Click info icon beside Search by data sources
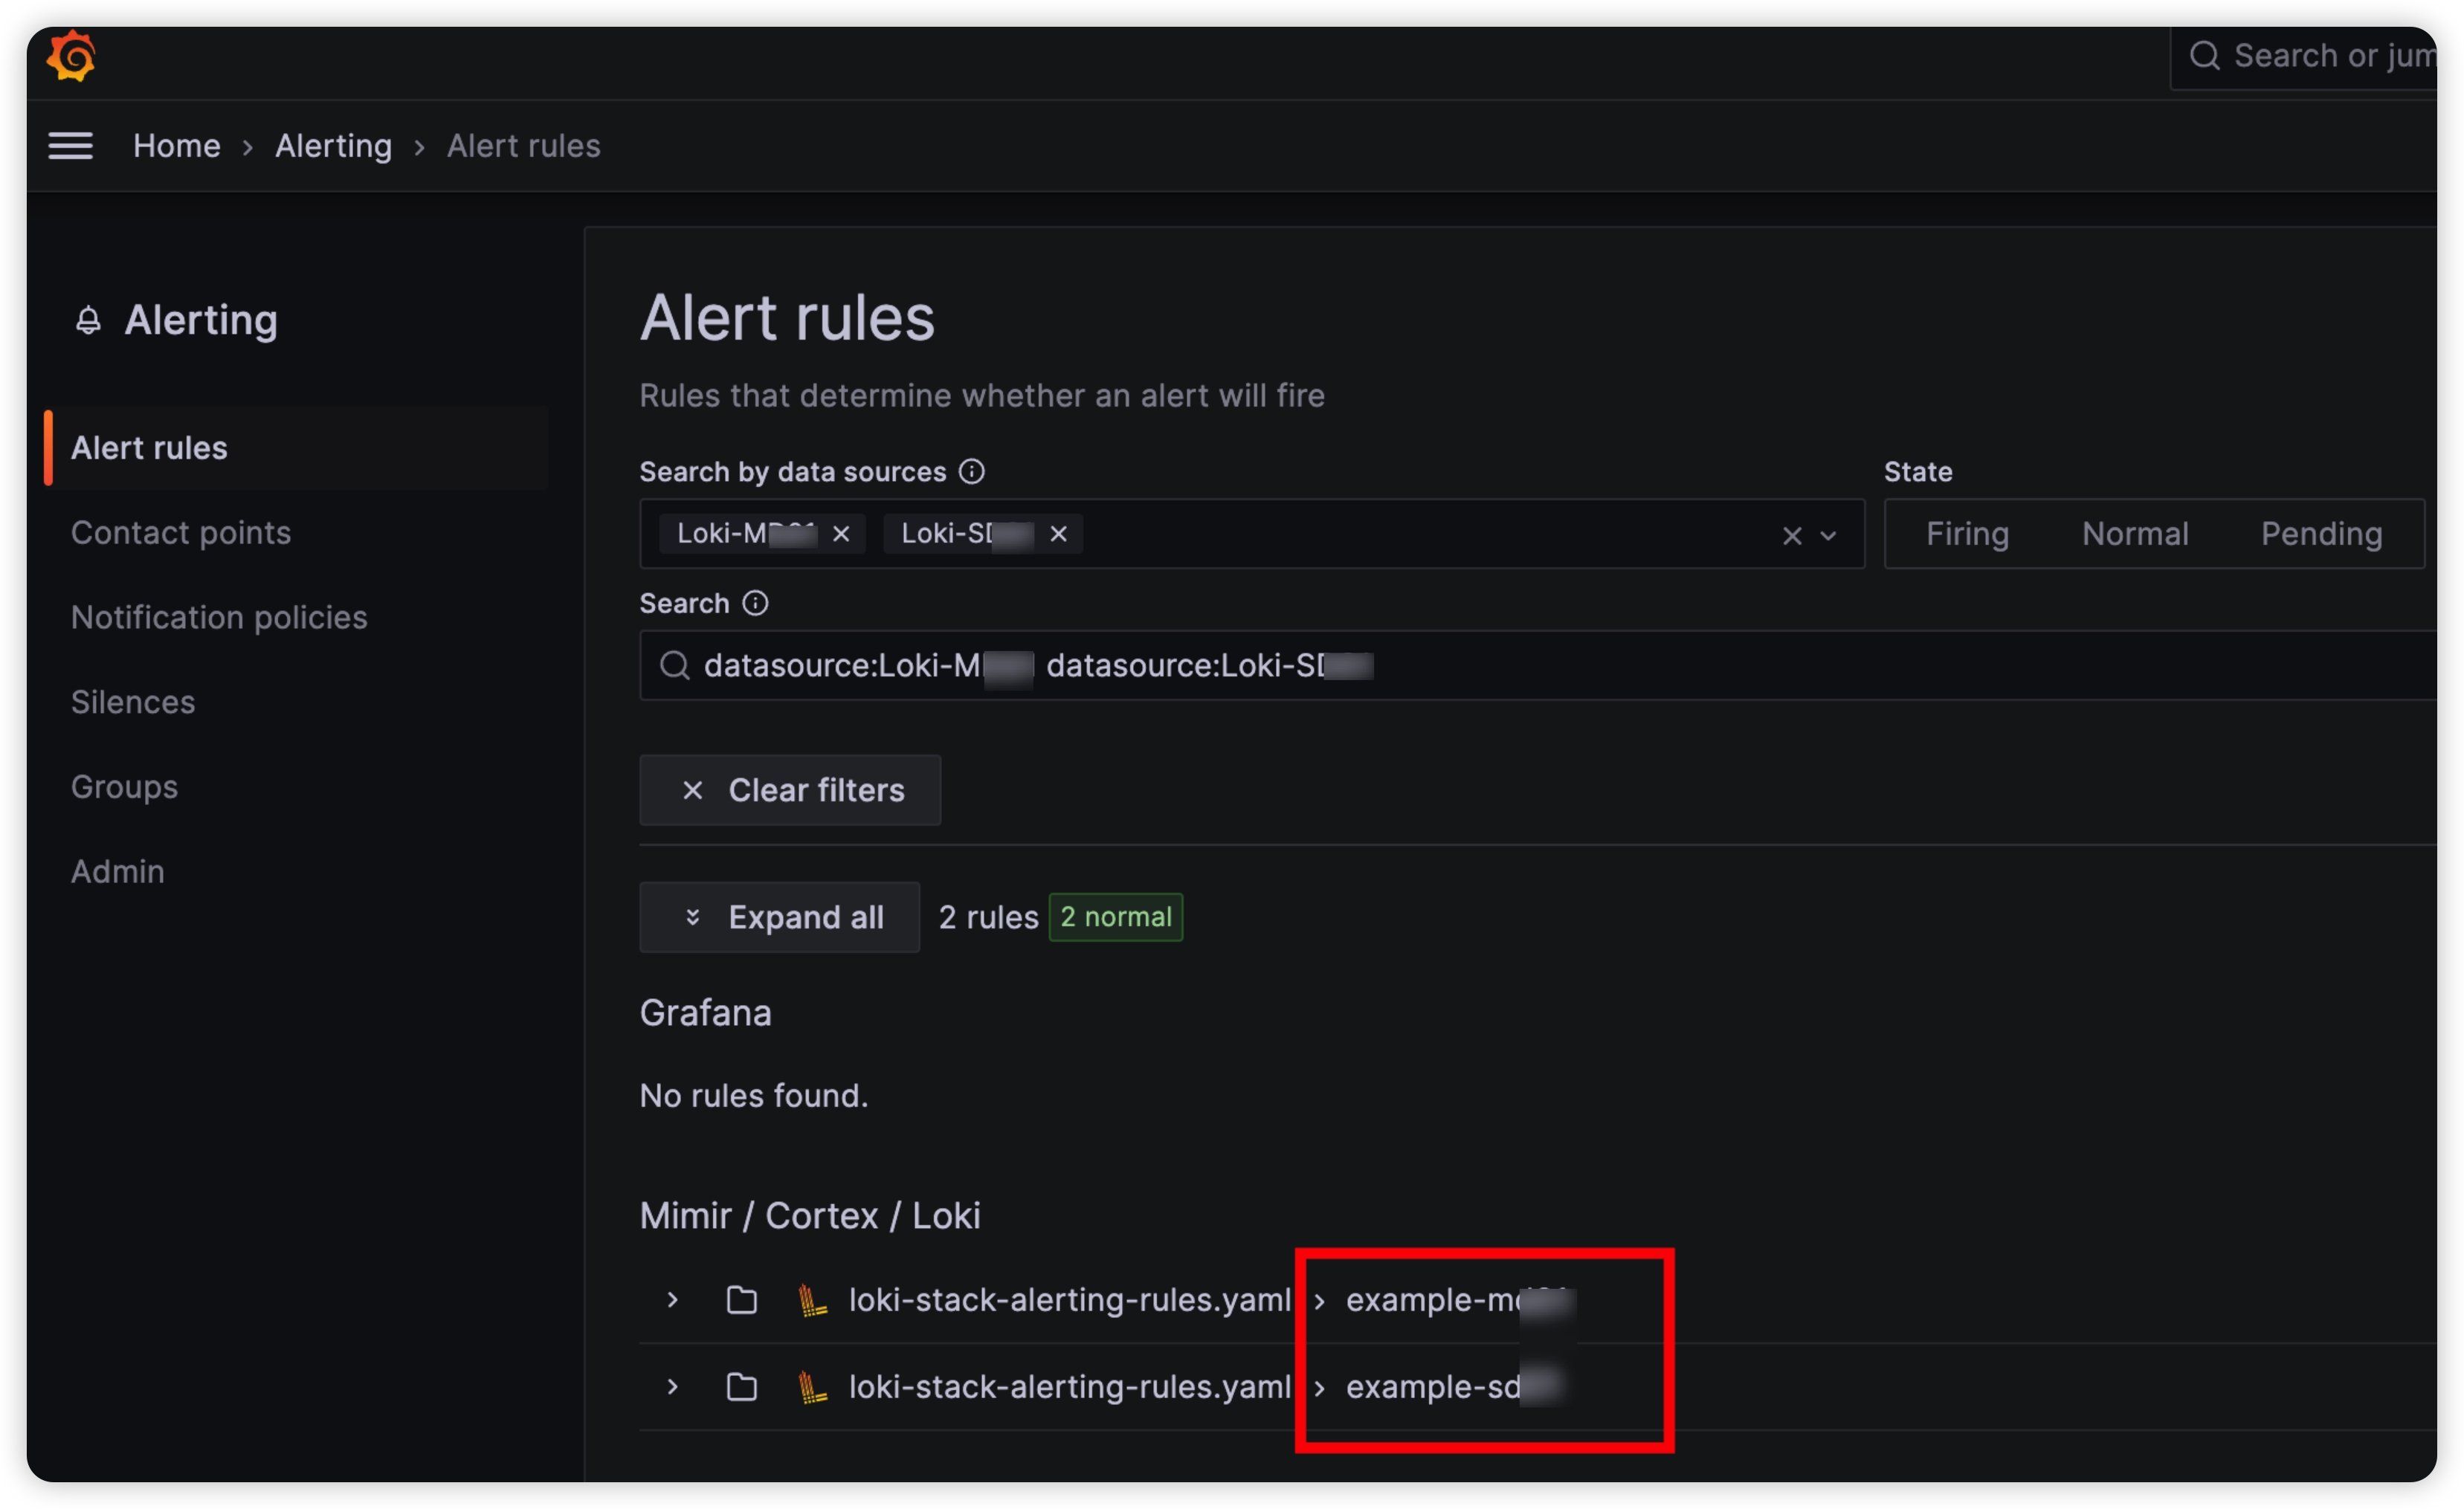Viewport: 2464px width, 1509px height. (x=971, y=471)
